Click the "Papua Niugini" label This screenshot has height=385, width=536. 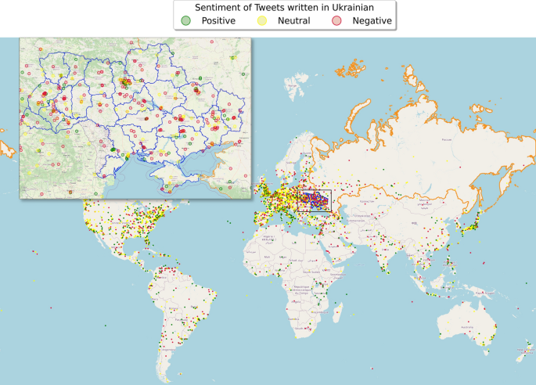(x=485, y=293)
